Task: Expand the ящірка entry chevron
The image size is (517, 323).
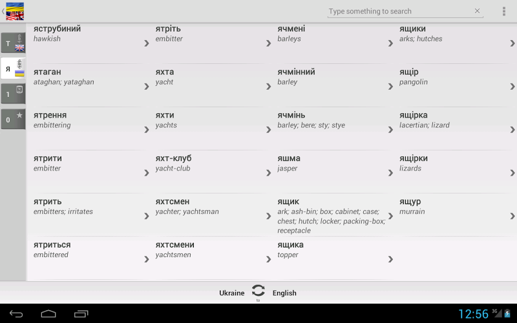Action: pyautogui.click(x=512, y=130)
